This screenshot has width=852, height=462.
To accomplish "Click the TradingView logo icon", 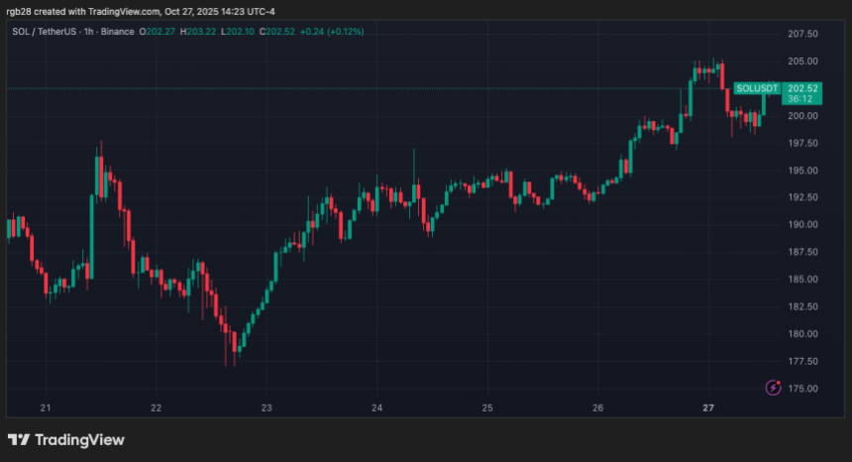I will coord(18,440).
